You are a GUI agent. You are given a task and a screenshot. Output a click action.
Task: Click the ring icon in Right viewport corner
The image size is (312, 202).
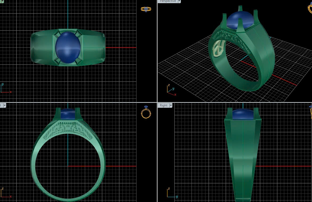tap(310, 111)
